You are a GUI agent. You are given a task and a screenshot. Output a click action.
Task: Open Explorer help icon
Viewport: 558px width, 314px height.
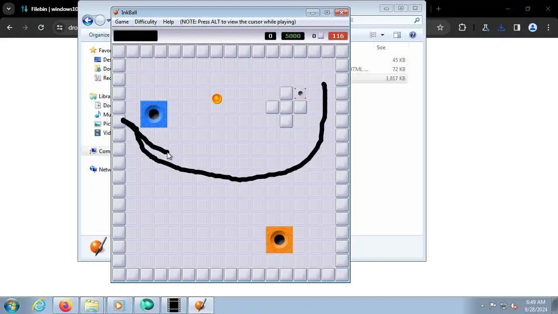pyautogui.click(x=413, y=35)
